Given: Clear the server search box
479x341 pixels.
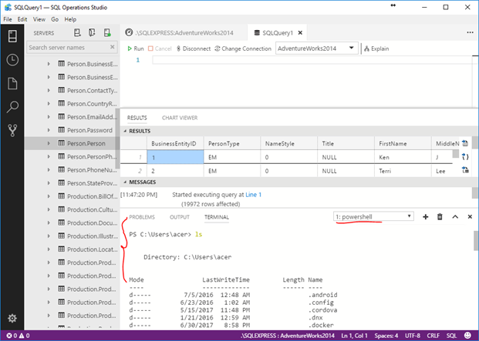Looking at the screenshot, I should (112, 47).
